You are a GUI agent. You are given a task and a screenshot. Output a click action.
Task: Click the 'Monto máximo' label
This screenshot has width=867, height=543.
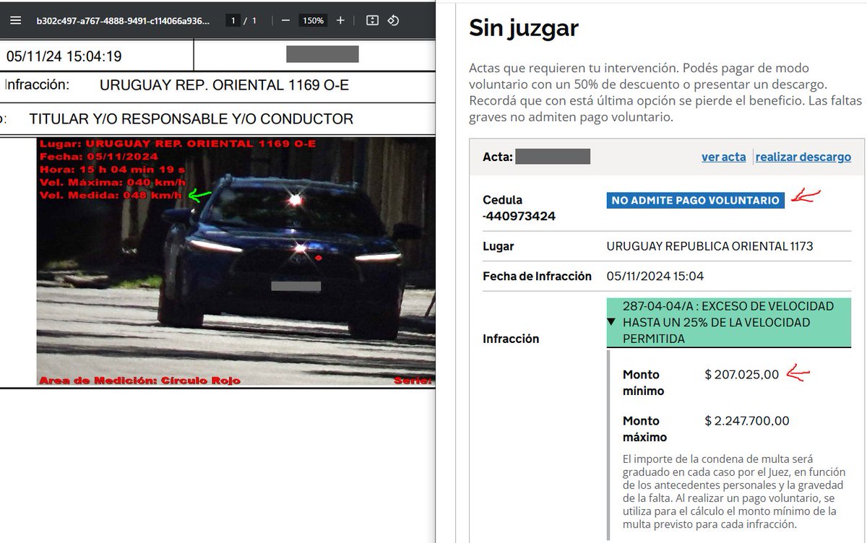tap(644, 429)
